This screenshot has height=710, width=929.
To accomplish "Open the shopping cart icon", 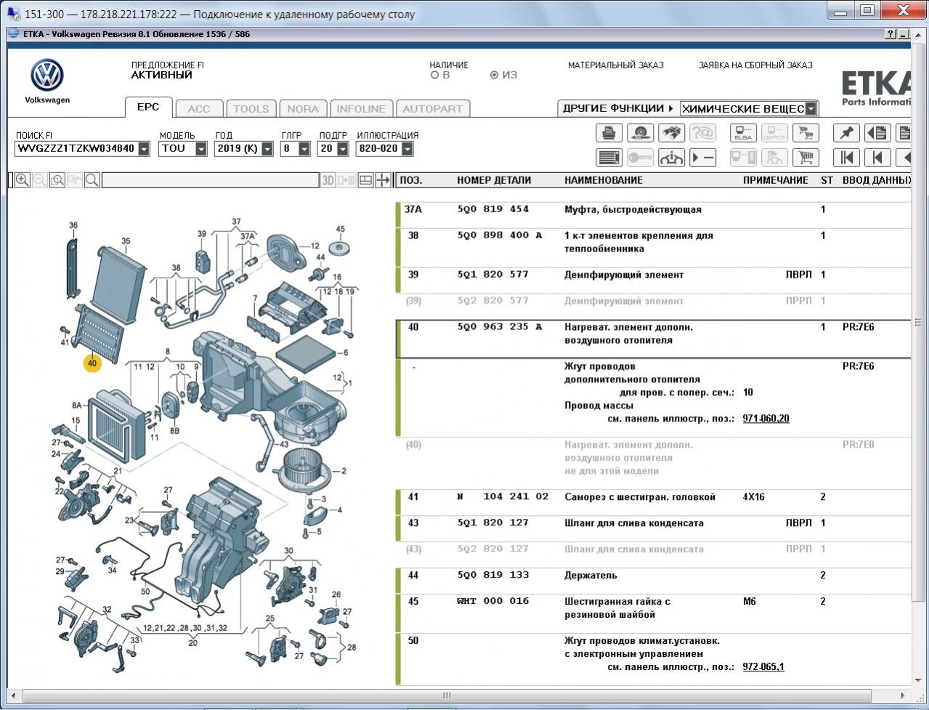I will coord(806,158).
